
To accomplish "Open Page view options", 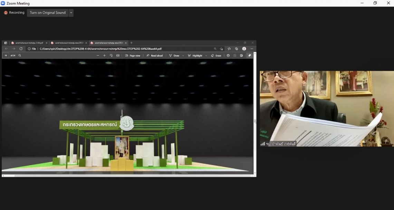I will pos(133,56).
